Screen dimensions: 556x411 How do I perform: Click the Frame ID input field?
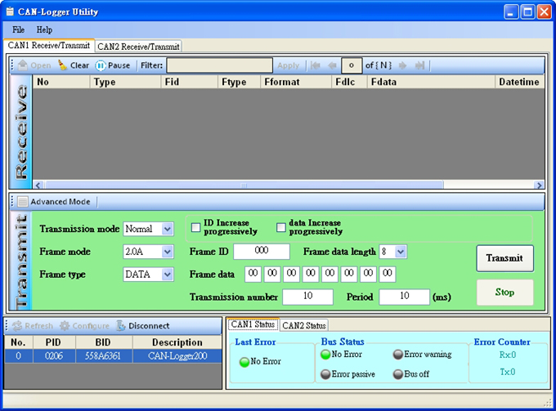tap(262, 252)
